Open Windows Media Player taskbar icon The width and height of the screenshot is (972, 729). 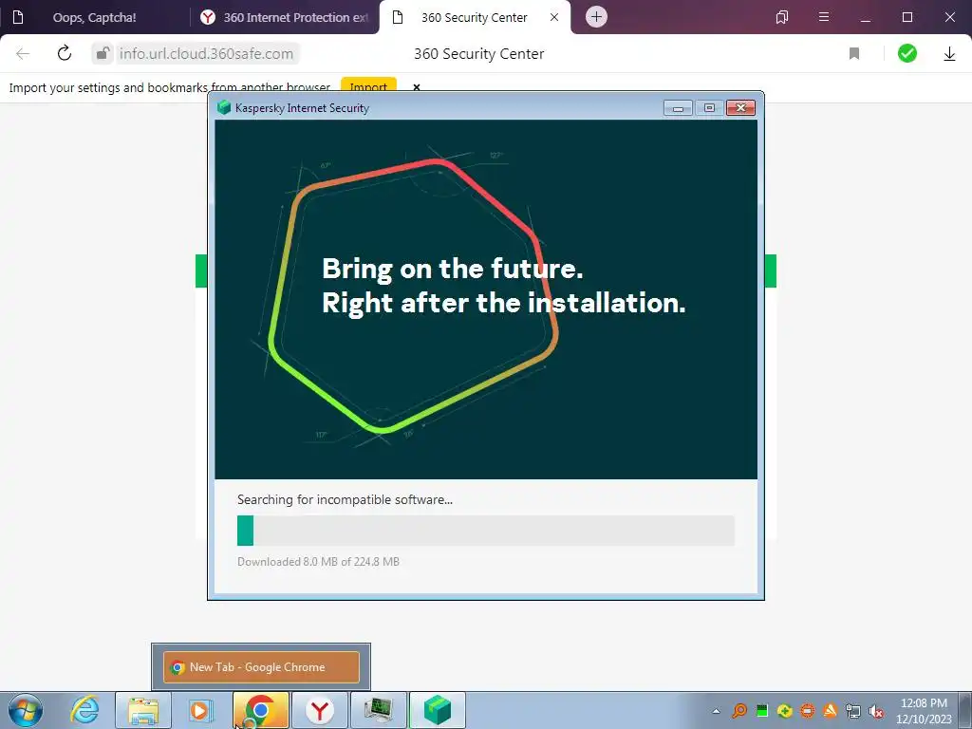200,710
